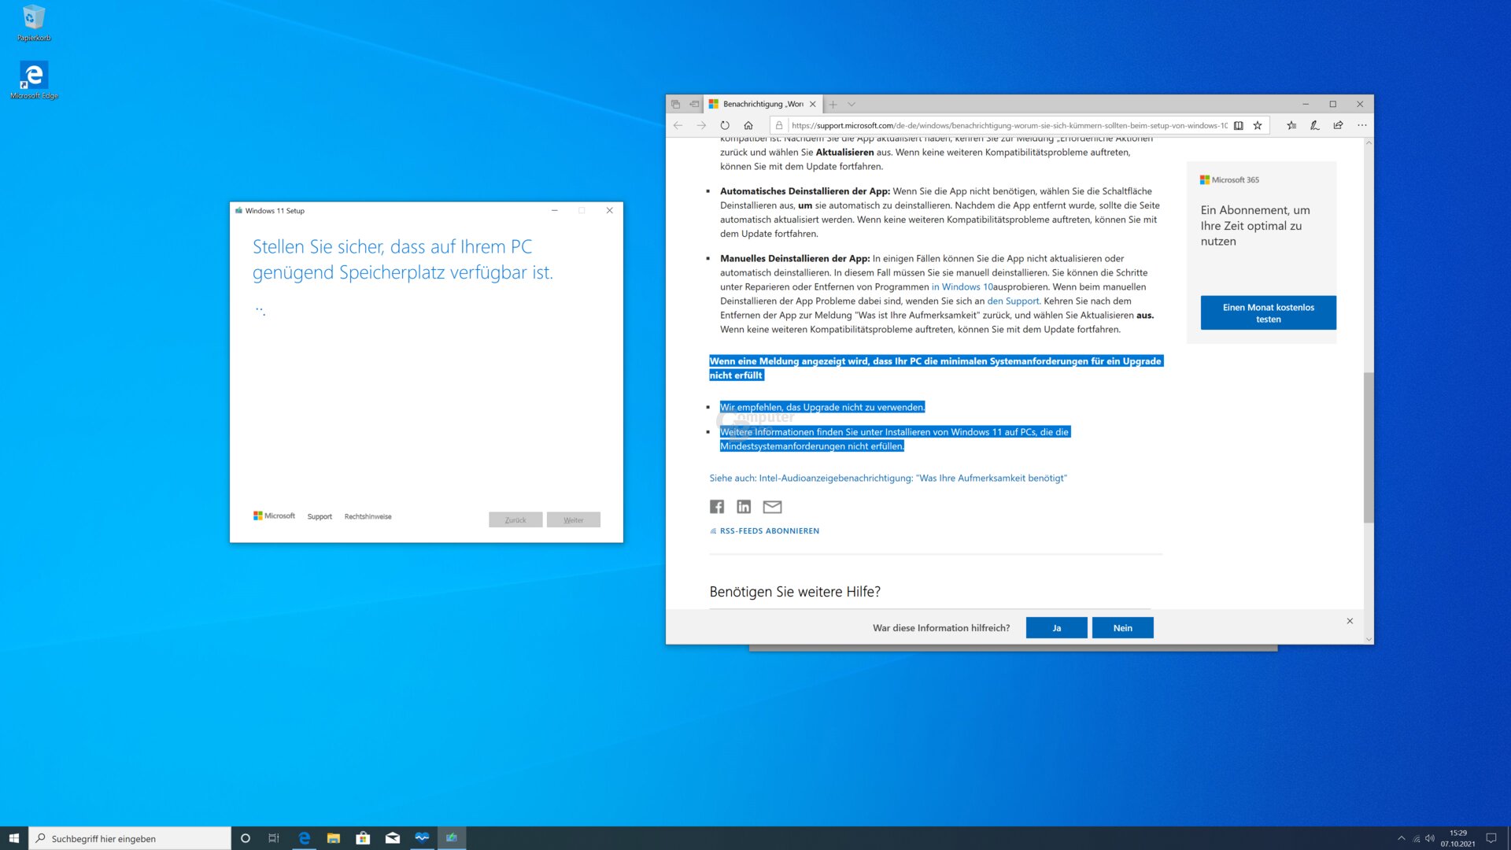Screen dimensions: 1511x850
Task: Click the Microsoft logo in Setup window
Action: coord(274,516)
